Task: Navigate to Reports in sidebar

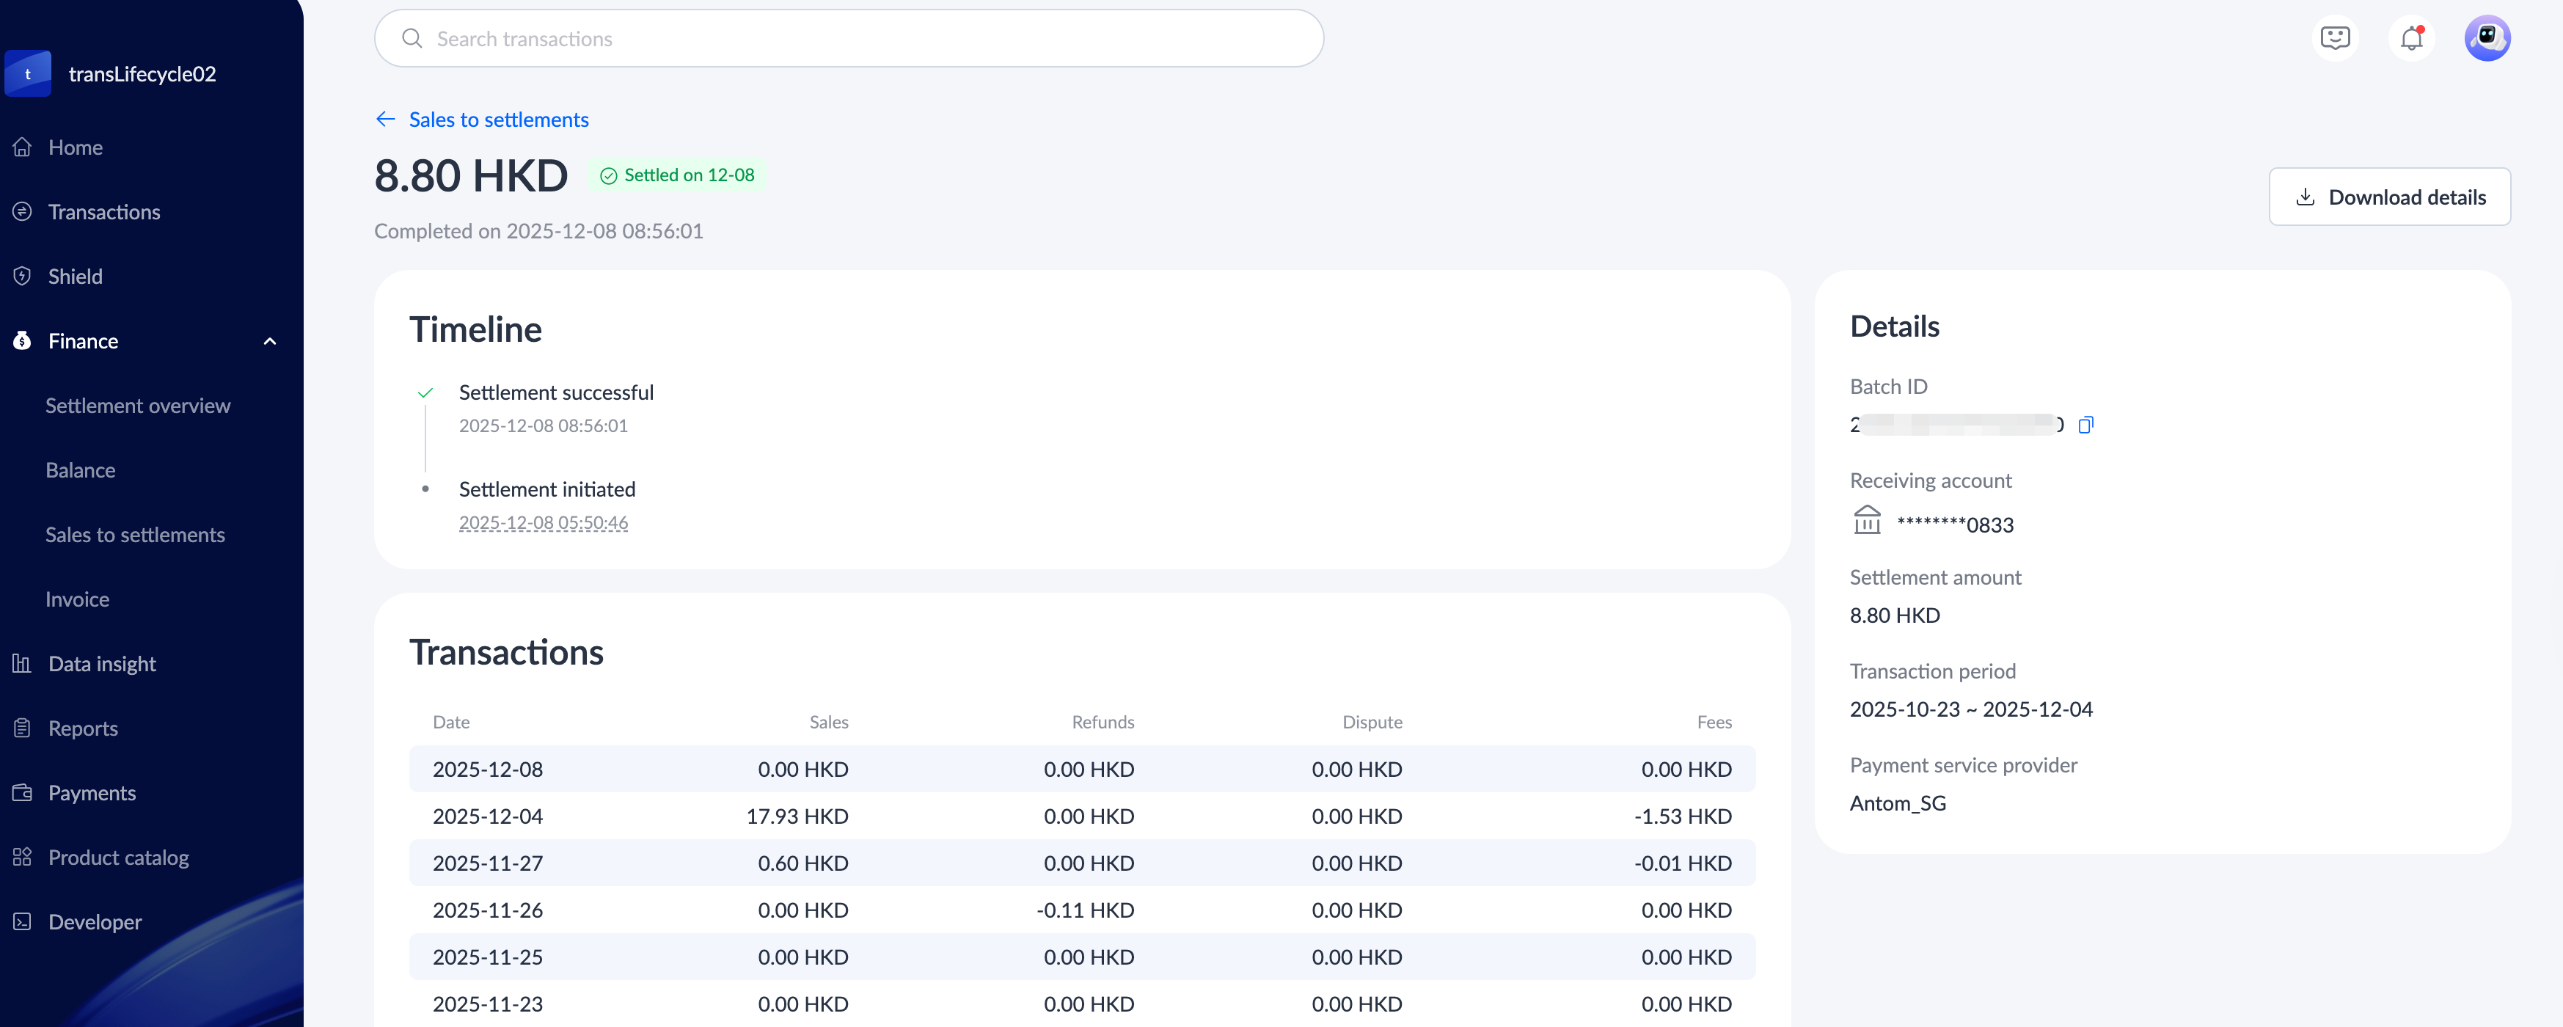Action: point(83,728)
